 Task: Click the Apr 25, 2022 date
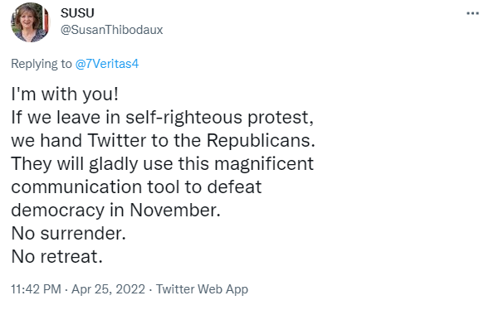point(109,289)
